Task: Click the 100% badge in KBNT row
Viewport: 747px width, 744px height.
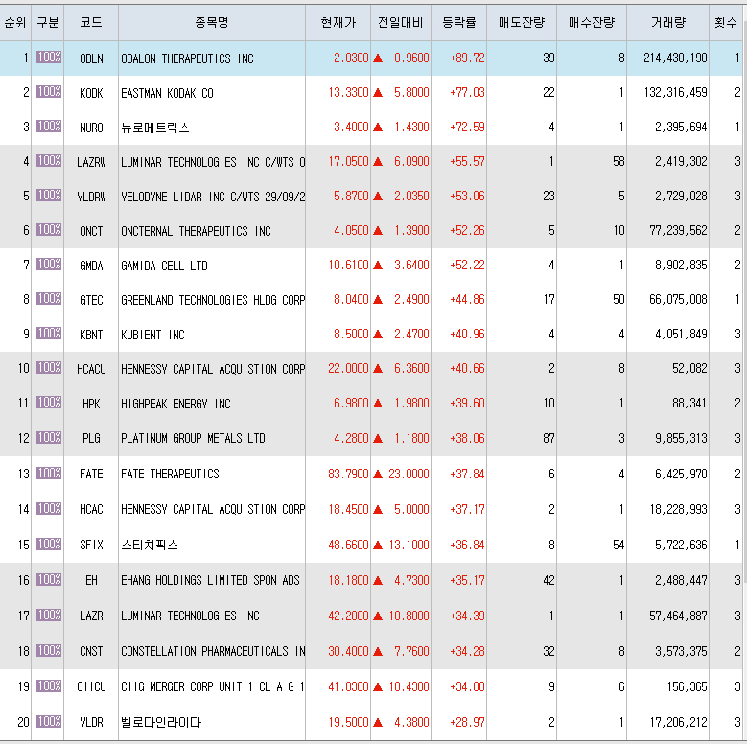Action: pos(49,333)
